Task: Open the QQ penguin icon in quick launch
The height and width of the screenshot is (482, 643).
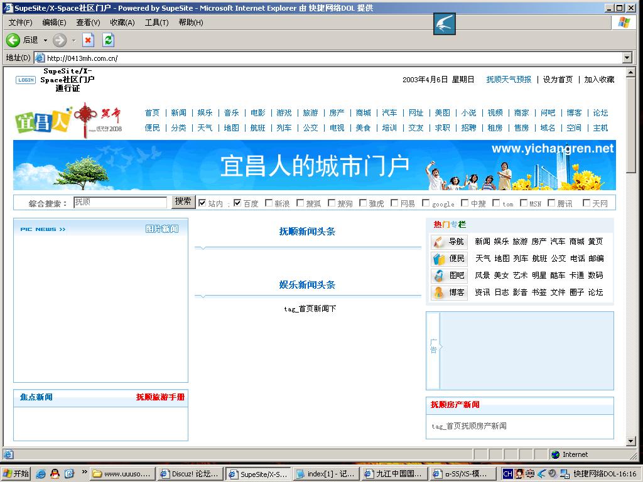Action: click(55, 474)
